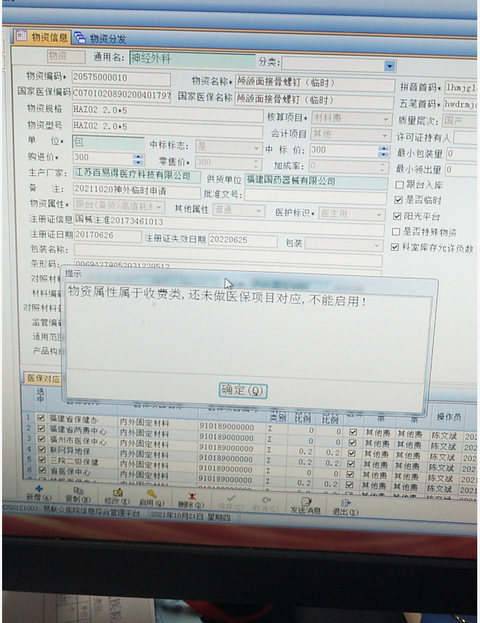Tick the 是否特殊物资 checkbox
The height and width of the screenshot is (623, 480).
point(396,232)
